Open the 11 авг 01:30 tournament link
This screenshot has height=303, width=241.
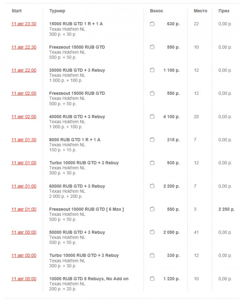coord(24,140)
